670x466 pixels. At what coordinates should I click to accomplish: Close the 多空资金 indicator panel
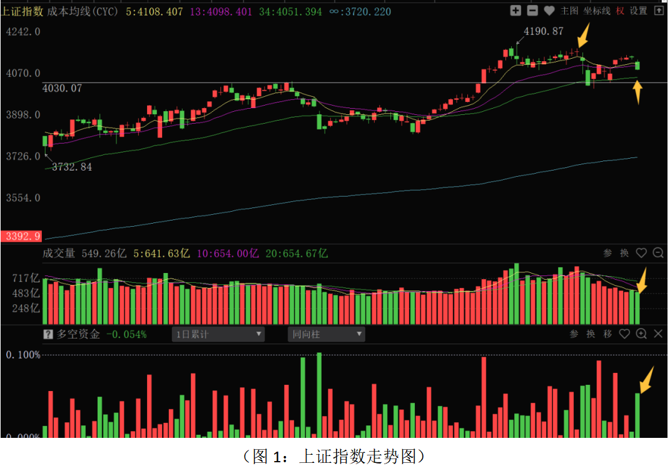[x=658, y=334]
